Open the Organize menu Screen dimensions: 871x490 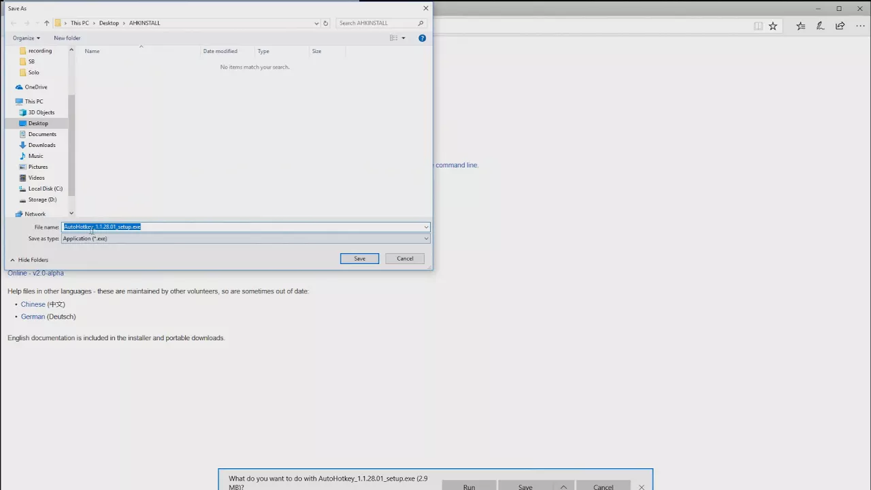[26, 38]
